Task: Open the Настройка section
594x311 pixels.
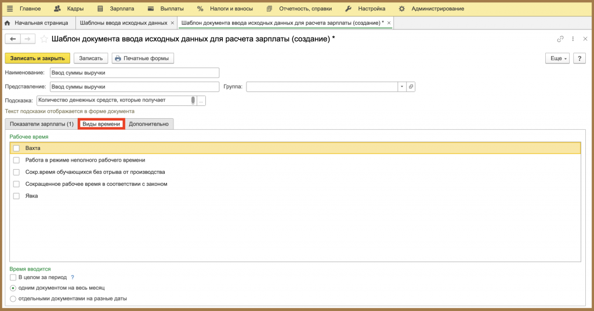Action: pos(371,8)
